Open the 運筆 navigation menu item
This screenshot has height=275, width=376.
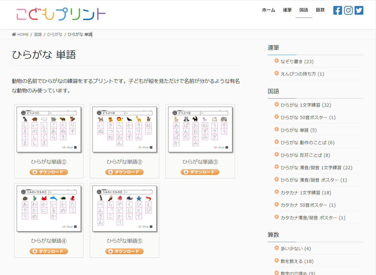287,10
